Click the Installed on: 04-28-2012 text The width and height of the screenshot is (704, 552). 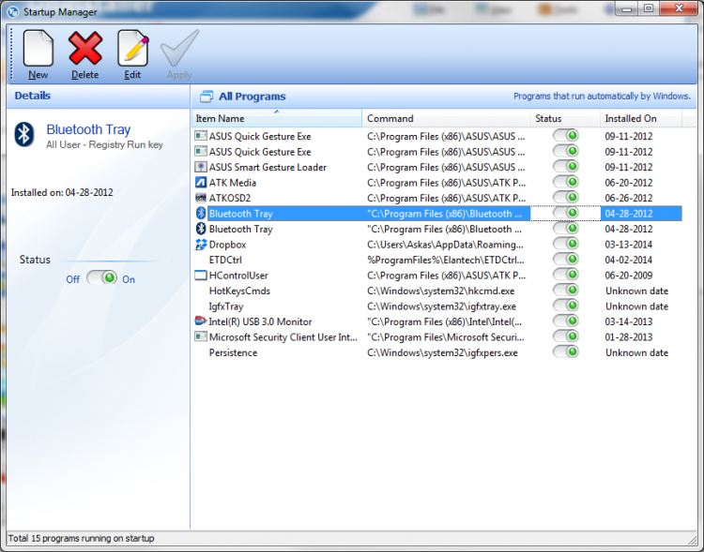coord(62,192)
